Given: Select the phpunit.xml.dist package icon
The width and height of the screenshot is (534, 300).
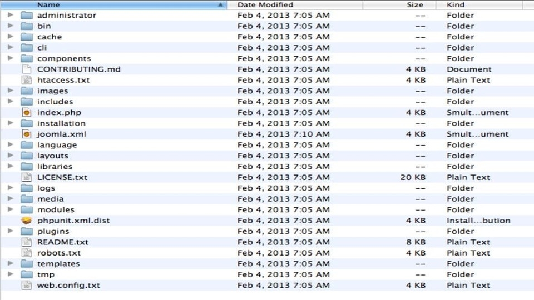Looking at the screenshot, I should click(x=27, y=221).
